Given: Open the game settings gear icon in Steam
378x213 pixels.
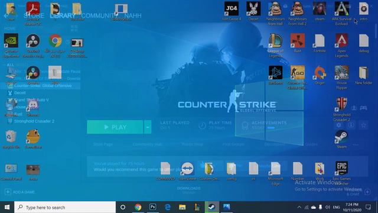Looking at the screenshot, I should (338, 125).
